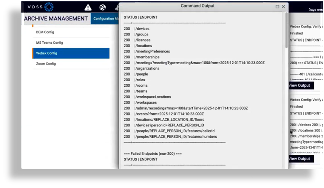Click the ARCHIVE MANAGEMENT heading
324x188 pixels.
56,18
